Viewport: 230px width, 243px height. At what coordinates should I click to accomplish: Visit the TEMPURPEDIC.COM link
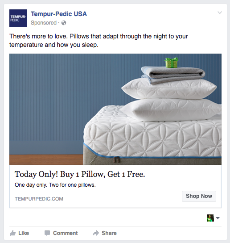pos(39,199)
